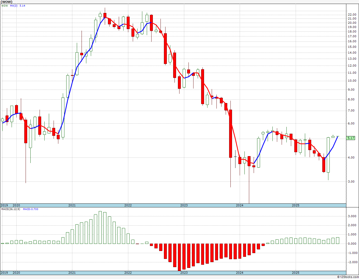Select the green 5.17 current price tag
Image resolution: width=359 pixels, height=279 pixels.
[x=351, y=138]
